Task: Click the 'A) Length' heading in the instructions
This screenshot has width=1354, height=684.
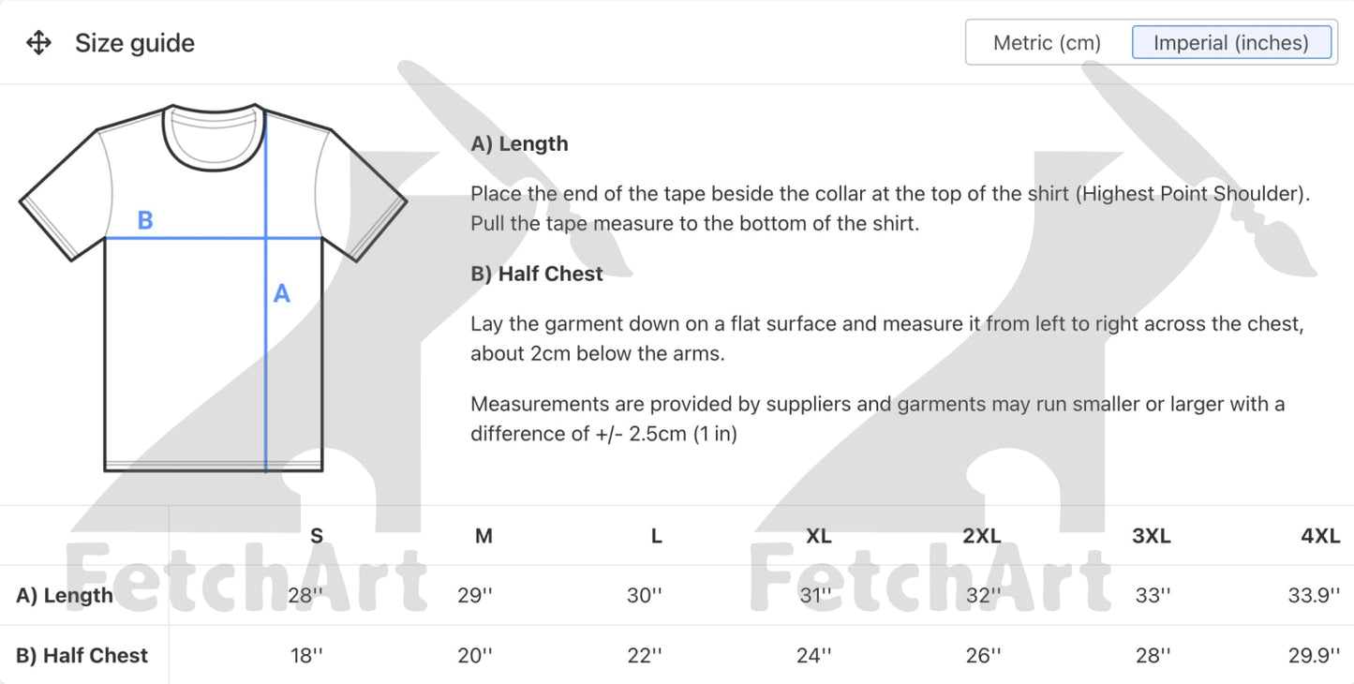Action: coord(519,144)
